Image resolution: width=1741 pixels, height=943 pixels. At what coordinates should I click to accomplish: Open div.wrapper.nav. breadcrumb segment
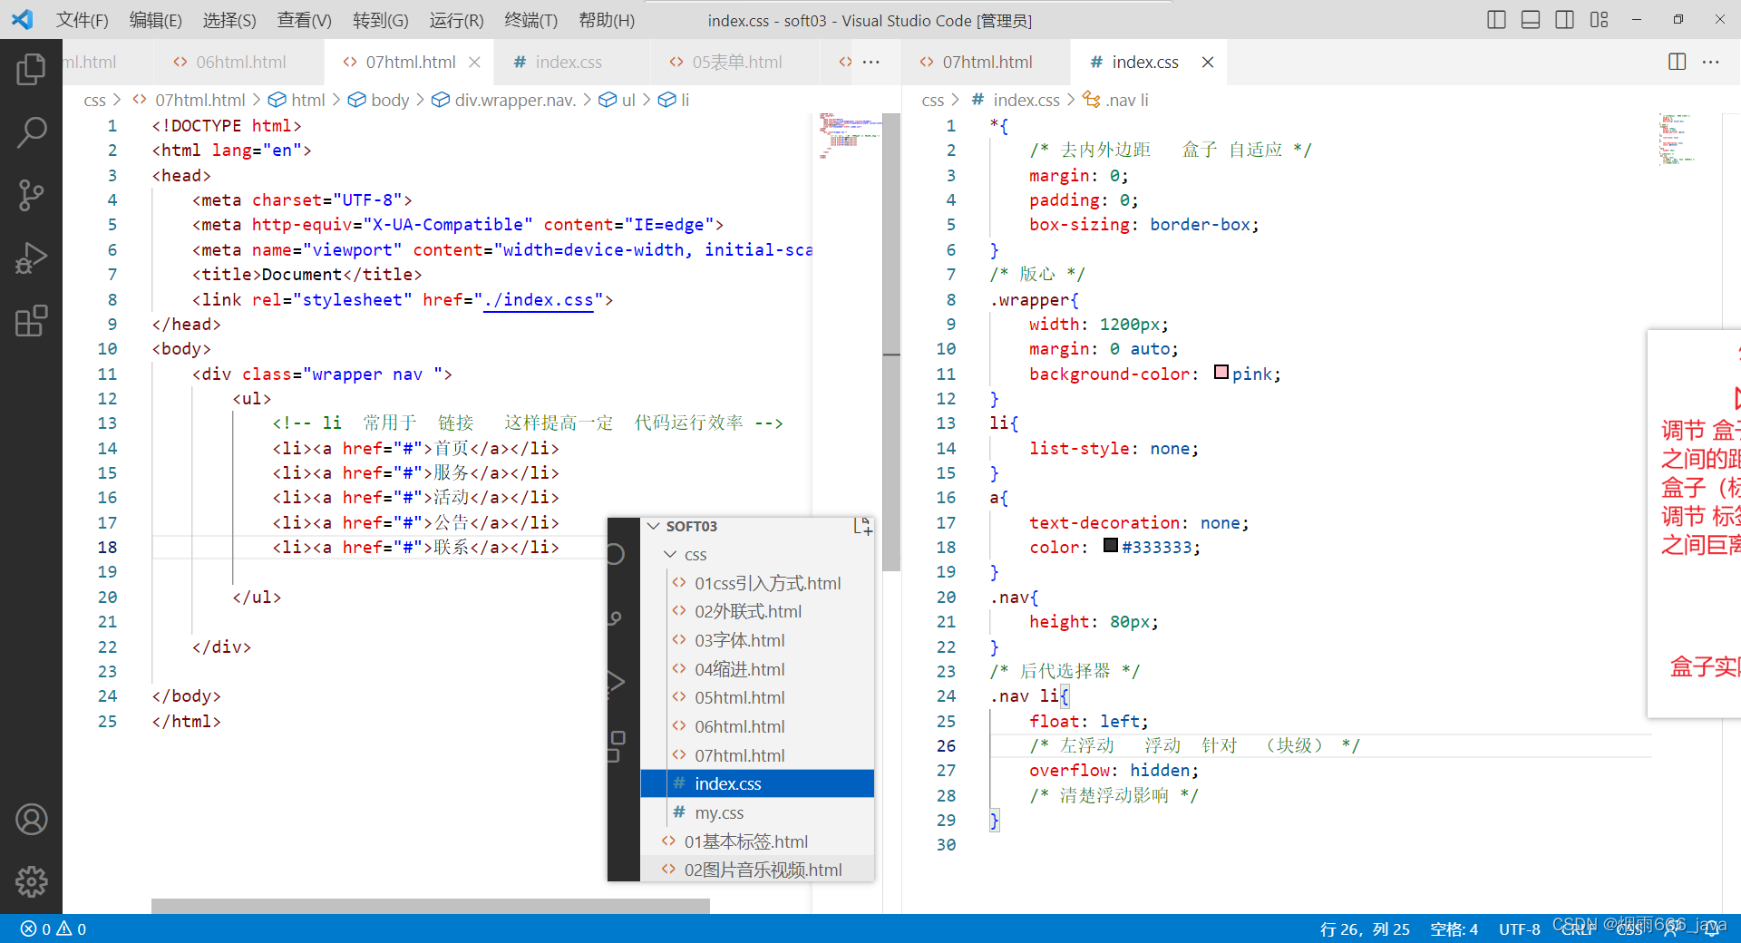pyautogui.click(x=515, y=100)
